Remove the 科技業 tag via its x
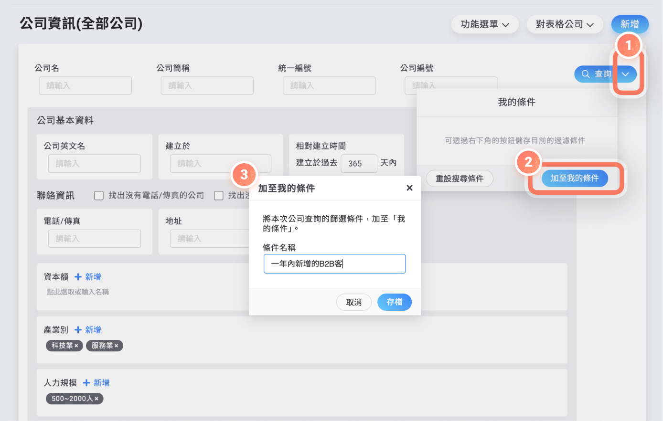Viewport: 663px width, 421px height. [x=76, y=346]
